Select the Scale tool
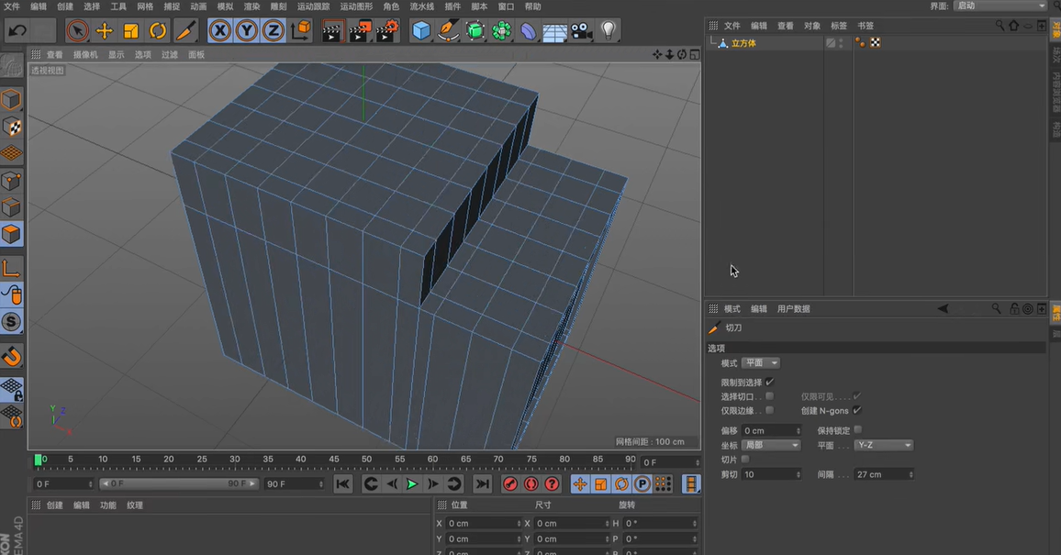Screen dimensions: 1061x555 (x=129, y=30)
